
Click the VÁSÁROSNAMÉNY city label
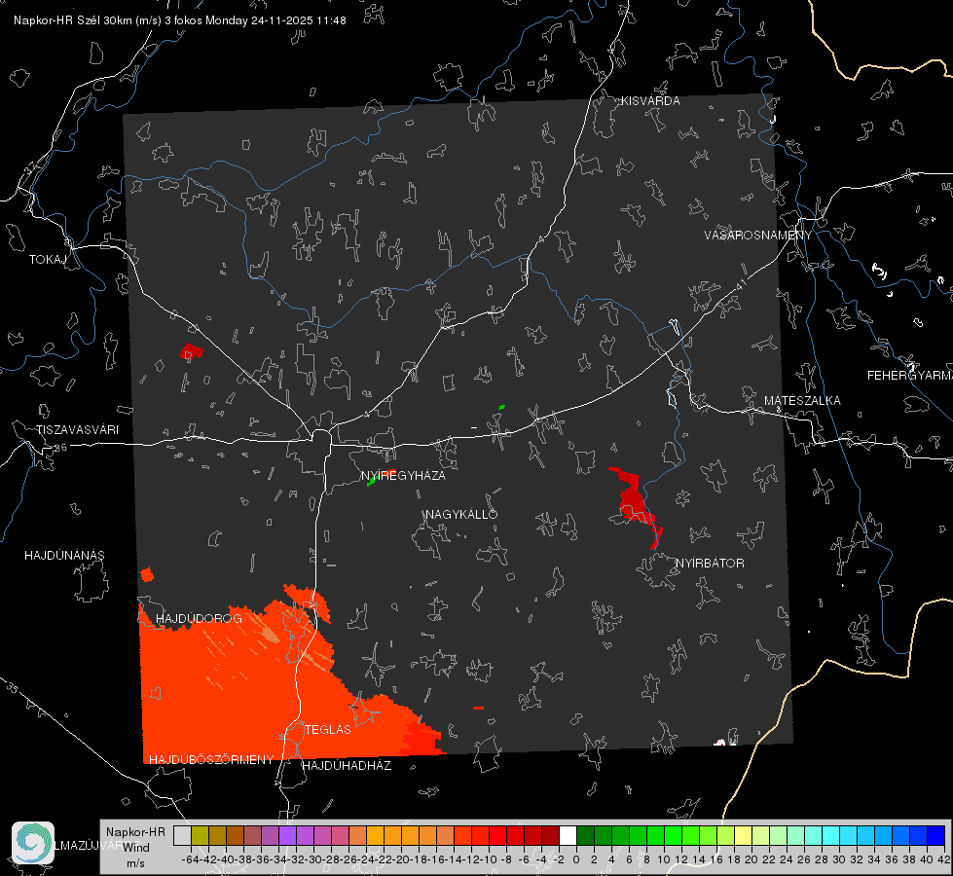[758, 236]
